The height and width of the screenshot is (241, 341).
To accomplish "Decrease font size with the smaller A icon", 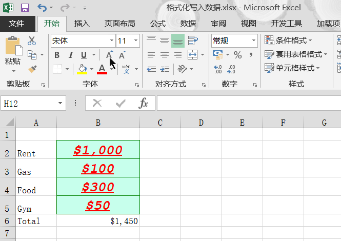I will click(122, 55).
